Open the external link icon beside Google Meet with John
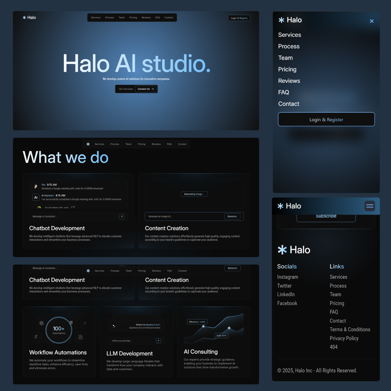Screen dimensions: 391x391 [x=73, y=207]
